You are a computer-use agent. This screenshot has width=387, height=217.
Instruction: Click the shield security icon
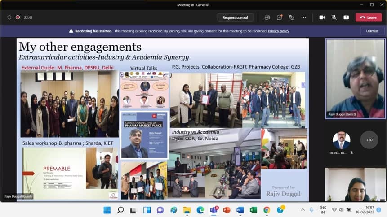[x=9, y=17]
